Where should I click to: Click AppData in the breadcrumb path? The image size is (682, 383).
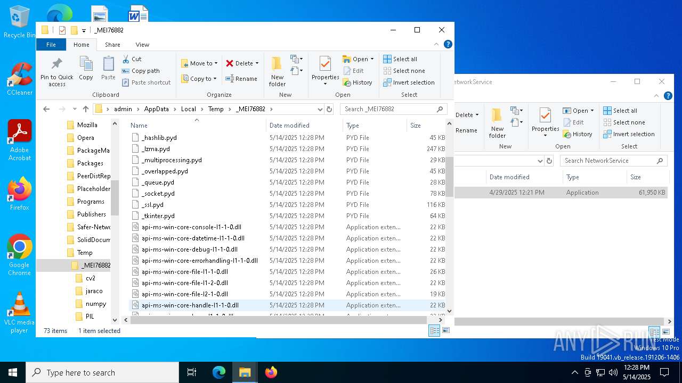point(156,109)
